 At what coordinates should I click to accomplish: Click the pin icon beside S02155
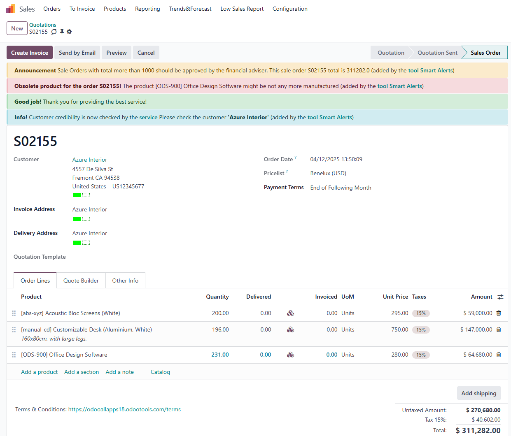point(62,32)
